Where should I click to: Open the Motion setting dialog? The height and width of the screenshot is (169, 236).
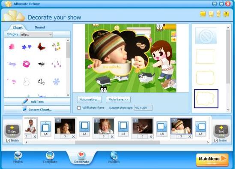coord(90,99)
